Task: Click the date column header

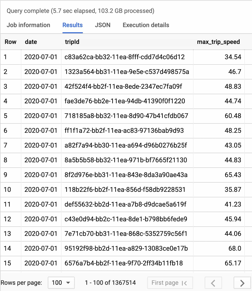Action: pyautogui.click(x=31, y=42)
